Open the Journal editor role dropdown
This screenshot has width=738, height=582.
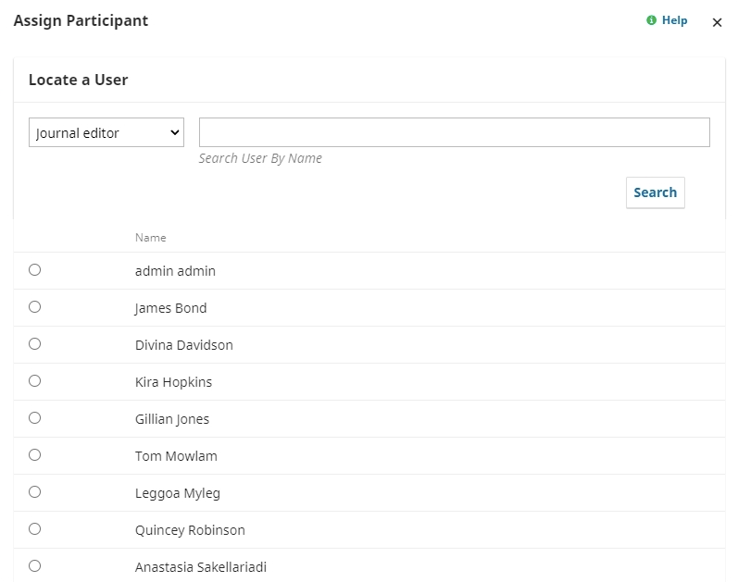point(106,132)
